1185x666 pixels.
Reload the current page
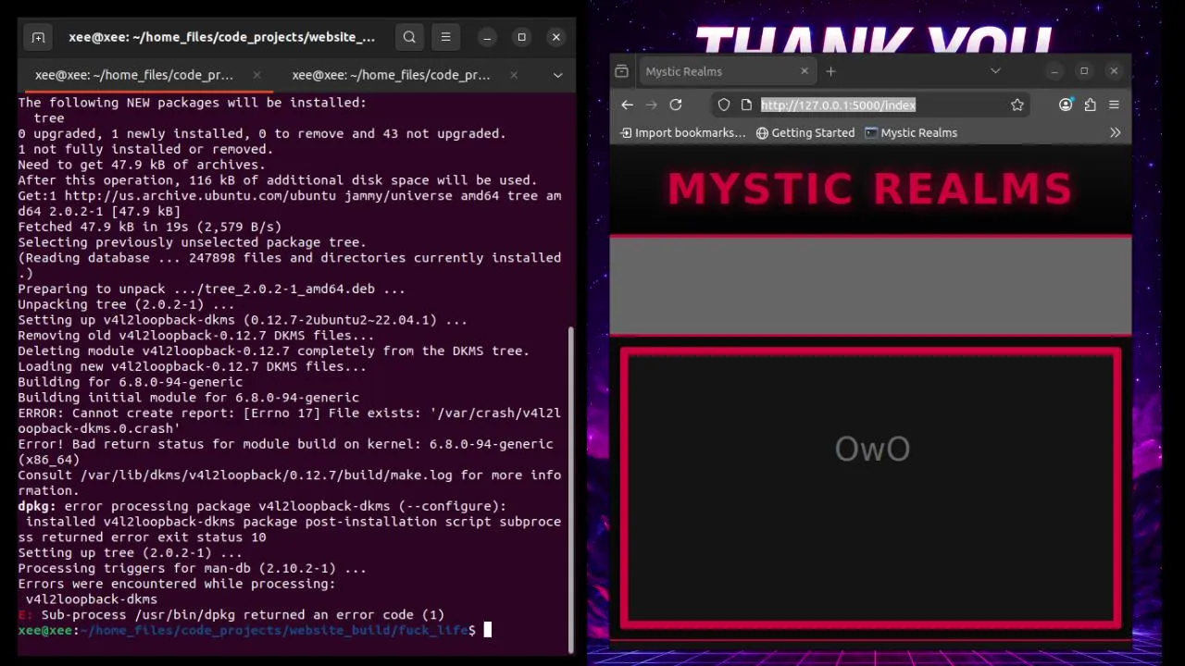coord(676,105)
